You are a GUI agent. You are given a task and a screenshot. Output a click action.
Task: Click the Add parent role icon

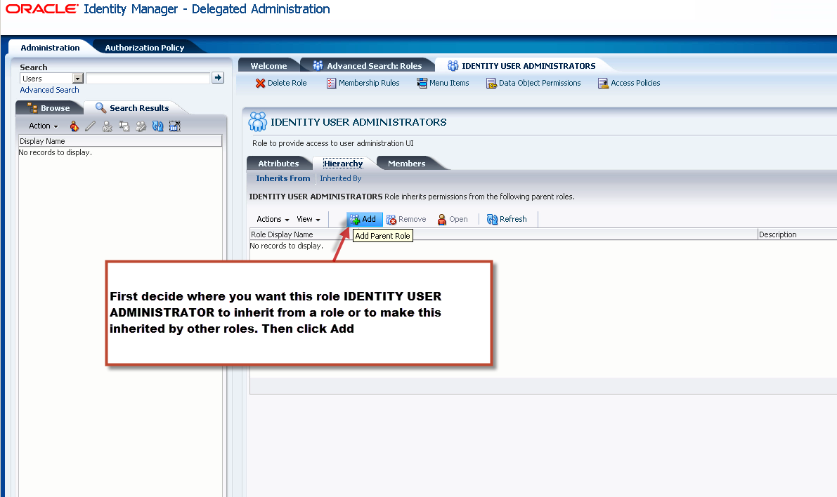[355, 219]
